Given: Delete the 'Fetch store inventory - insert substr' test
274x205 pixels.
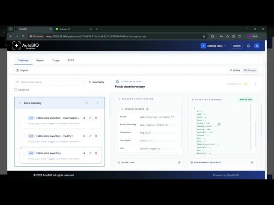Looking at the screenshot, I should (96, 118).
